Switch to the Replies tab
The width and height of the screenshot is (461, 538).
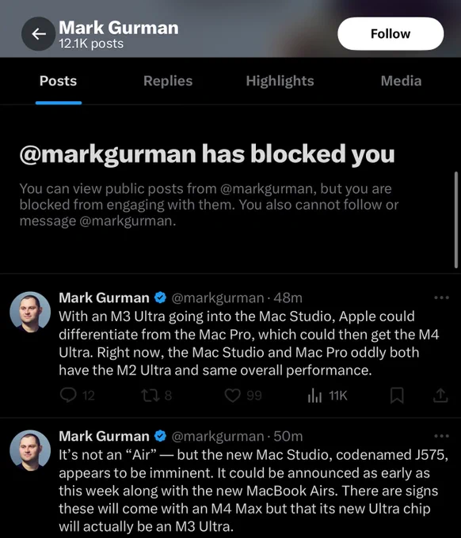click(x=168, y=81)
